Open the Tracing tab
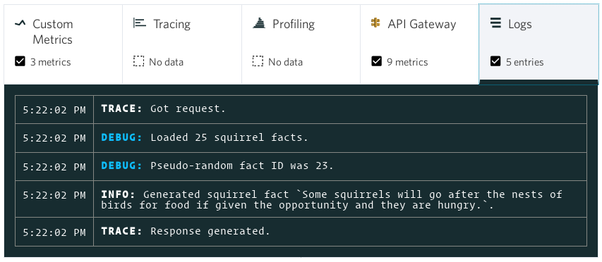Image resolution: width=602 pixels, height=262 pixels. 182,44
